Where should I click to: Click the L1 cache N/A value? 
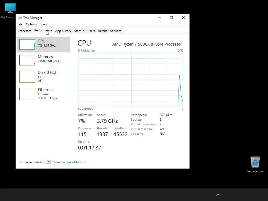pyautogui.click(x=162, y=134)
